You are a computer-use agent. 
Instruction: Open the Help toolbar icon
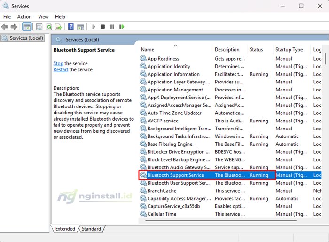pos(71,27)
